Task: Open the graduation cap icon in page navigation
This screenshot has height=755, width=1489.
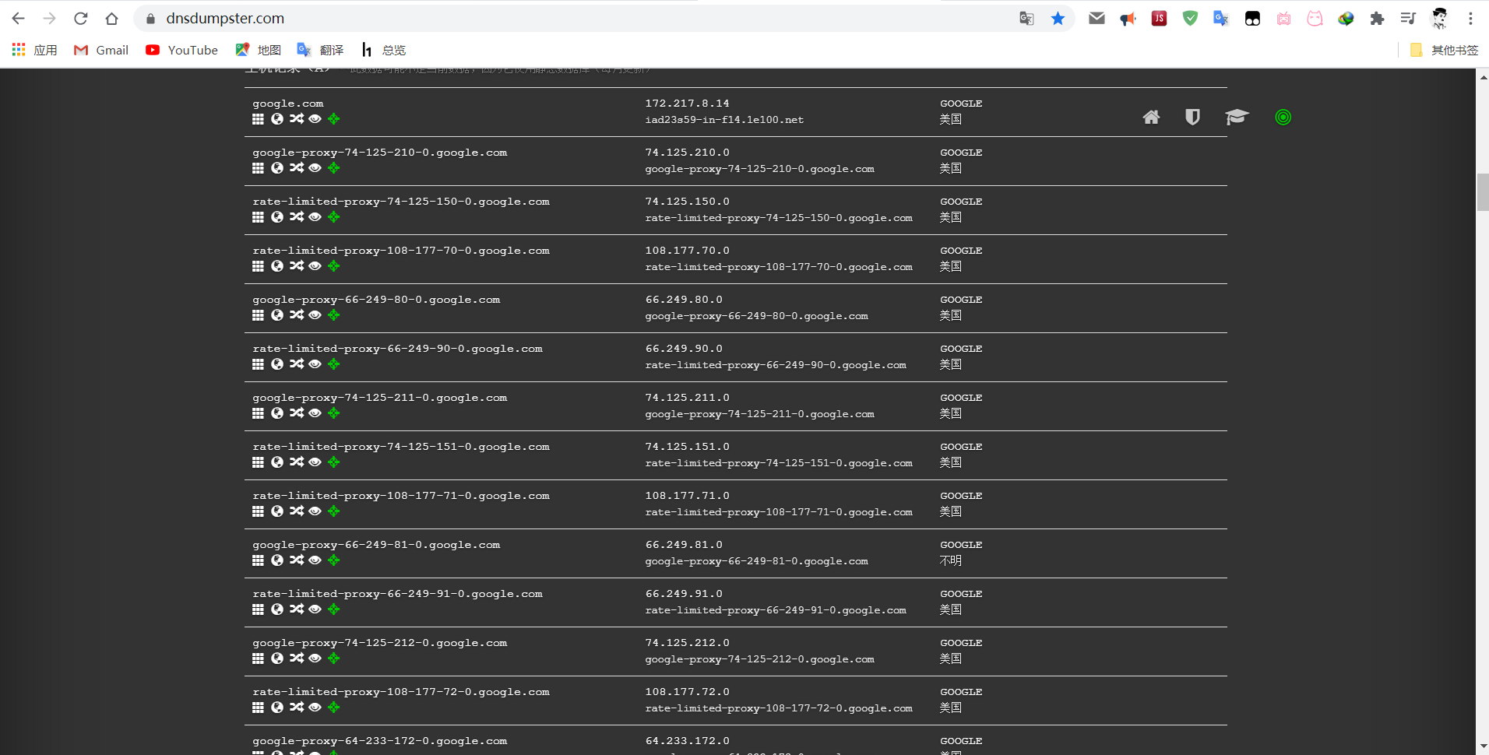Action: click(1237, 118)
